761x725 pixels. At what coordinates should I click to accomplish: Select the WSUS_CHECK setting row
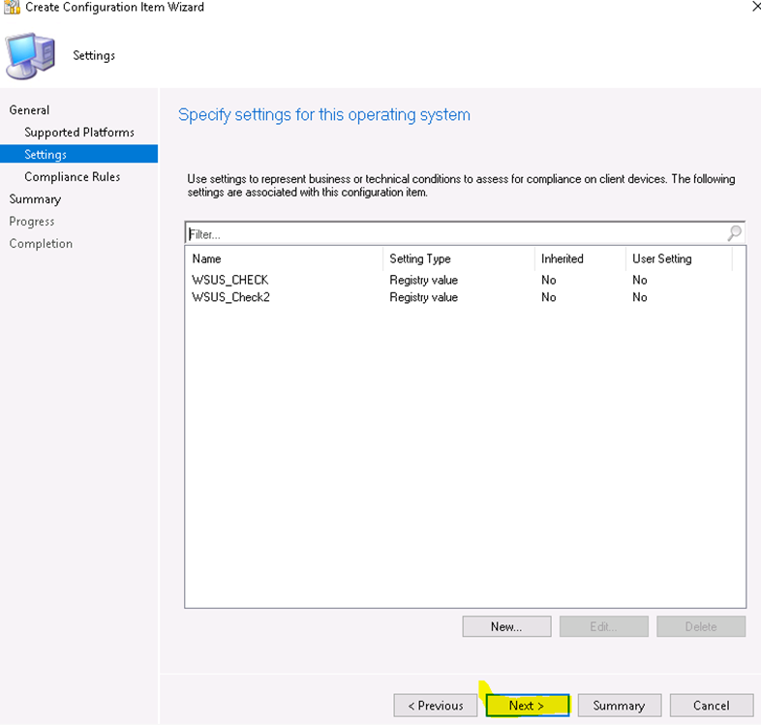point(230,280)
